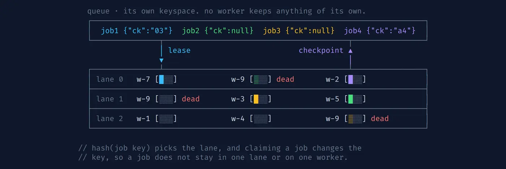The width and height of the screenshot is (506, 169).
Task: Click the blue progress bar next to w-7
Action: [166, 79]
